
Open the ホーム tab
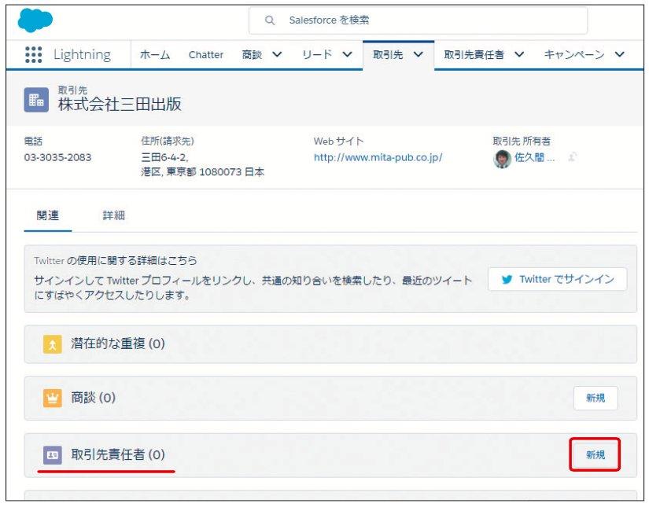tap(155, 54)
